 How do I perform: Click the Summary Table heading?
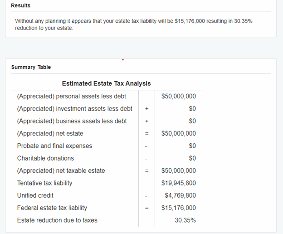[x=31, y=67]
